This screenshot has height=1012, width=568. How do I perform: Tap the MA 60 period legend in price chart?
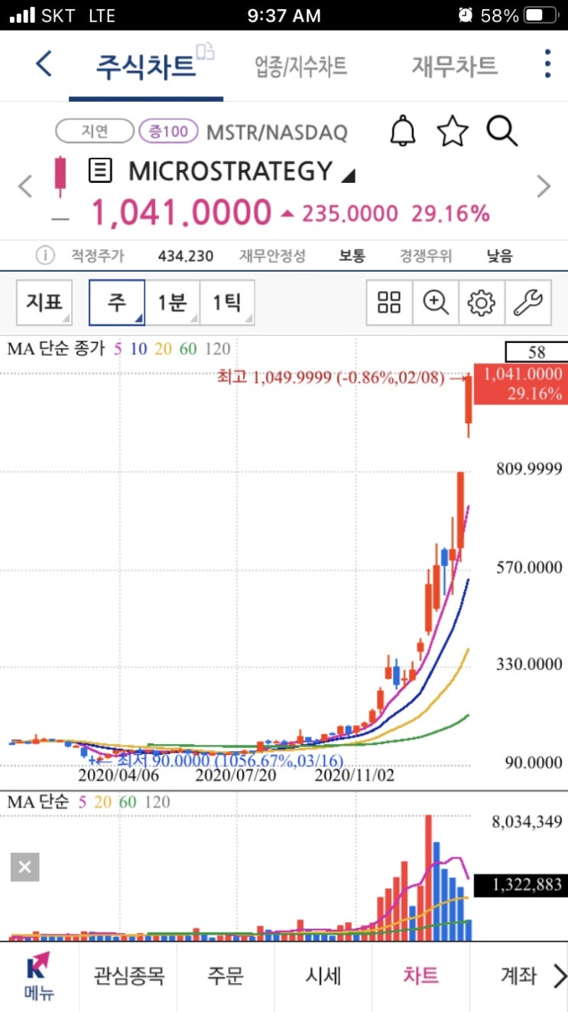point(188,350)
